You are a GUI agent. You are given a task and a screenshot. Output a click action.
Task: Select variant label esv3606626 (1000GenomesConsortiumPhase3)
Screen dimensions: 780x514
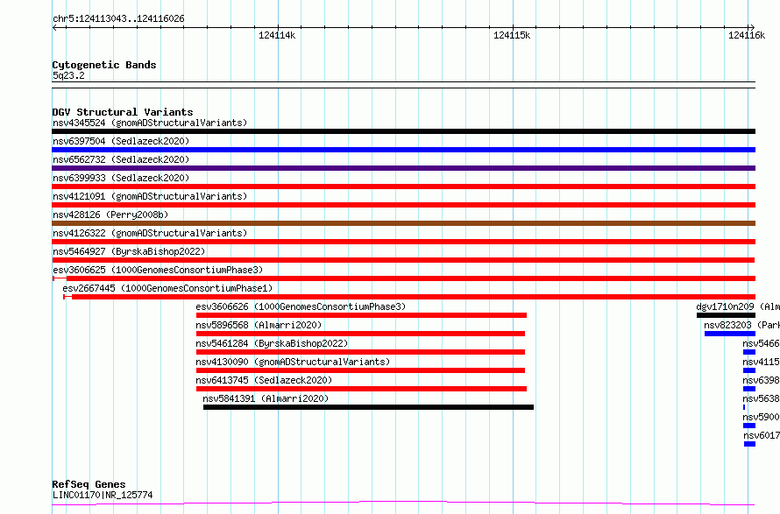tap(301, 306)
